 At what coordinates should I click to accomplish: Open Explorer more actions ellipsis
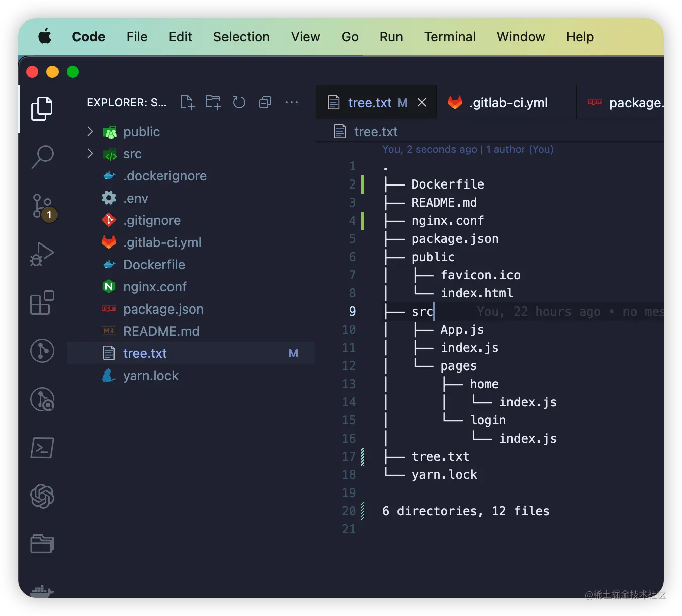click(292, 102)
